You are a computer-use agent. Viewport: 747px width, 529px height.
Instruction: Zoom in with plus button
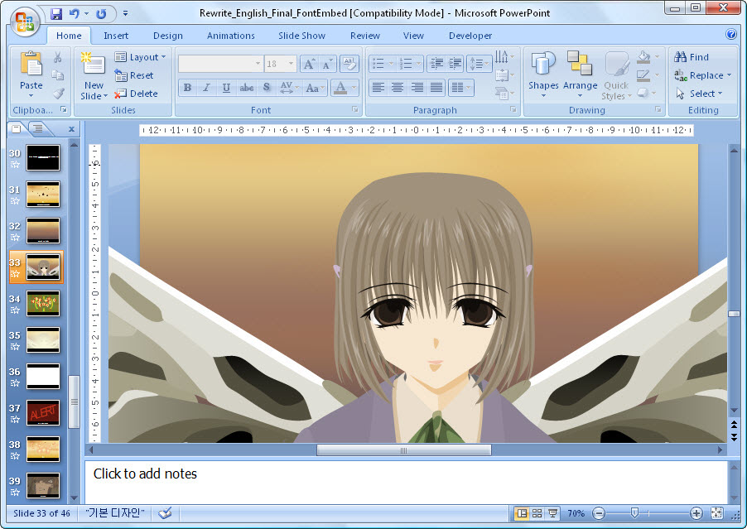click(696, 513)
